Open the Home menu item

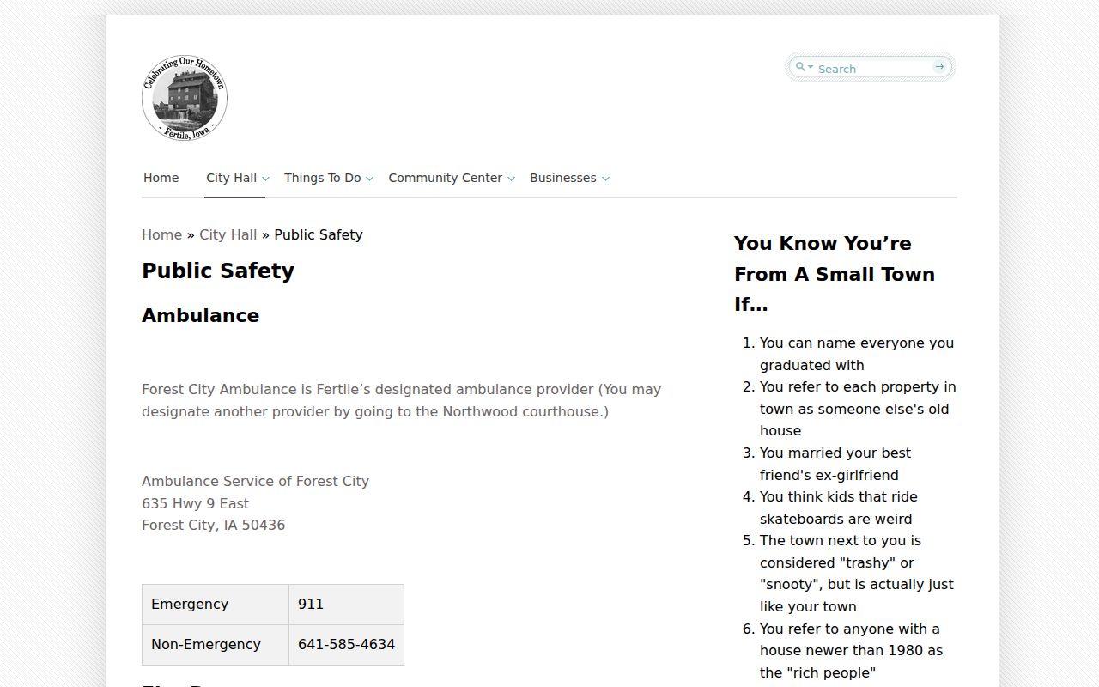coord(161,178)
